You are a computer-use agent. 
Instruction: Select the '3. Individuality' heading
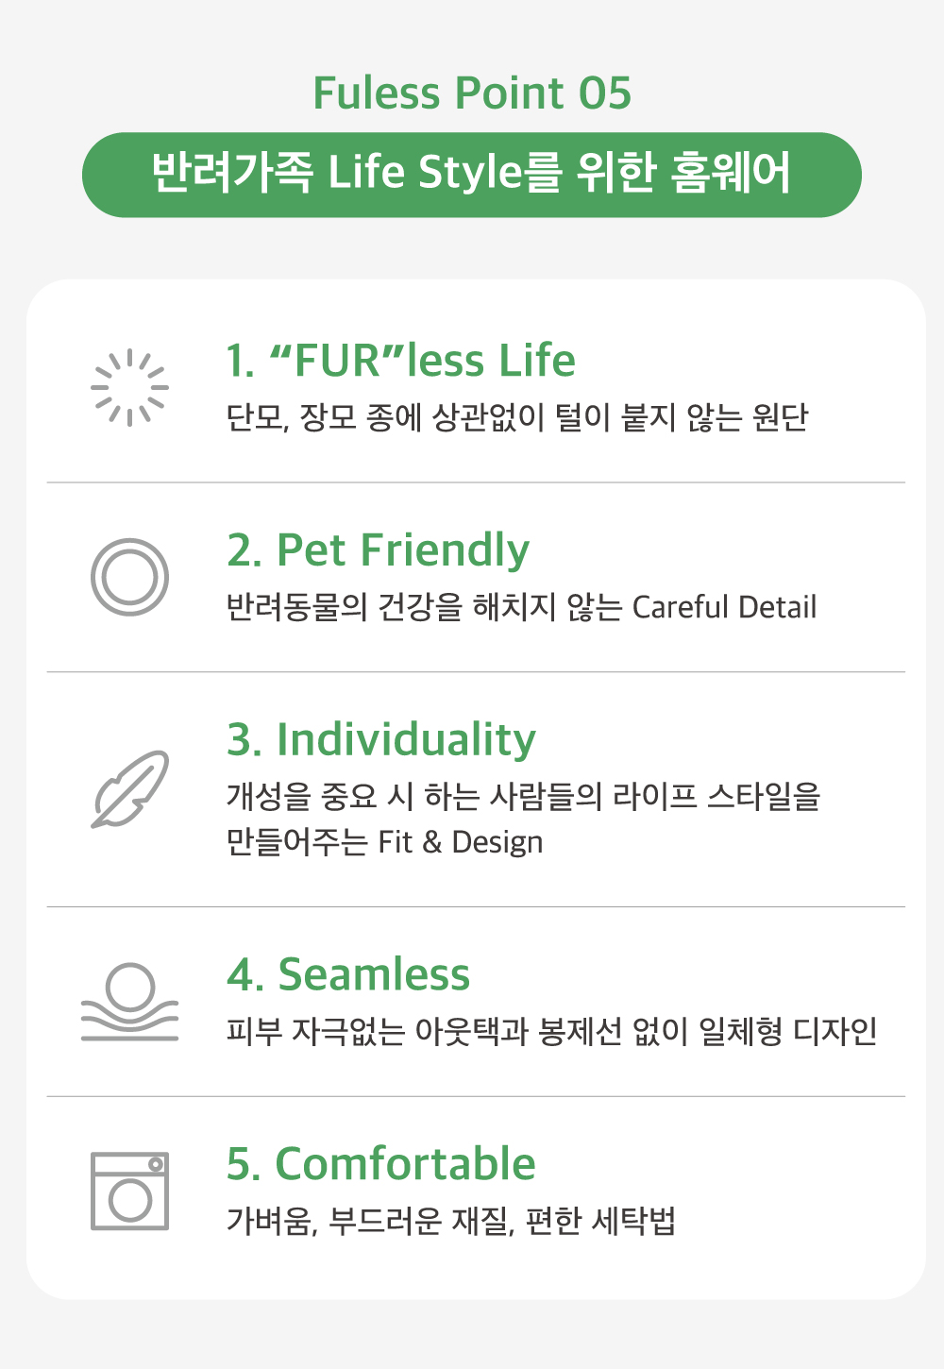380,739
